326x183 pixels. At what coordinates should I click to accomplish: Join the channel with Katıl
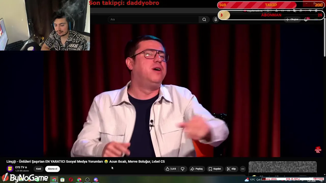pyautogui.click(x=38, y=169)
